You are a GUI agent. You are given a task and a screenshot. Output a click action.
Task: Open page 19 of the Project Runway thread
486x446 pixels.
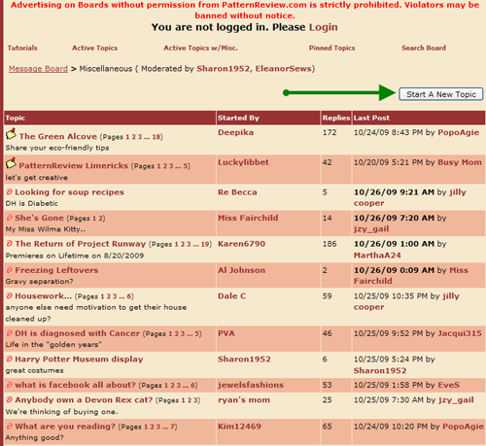coord(205,244)
